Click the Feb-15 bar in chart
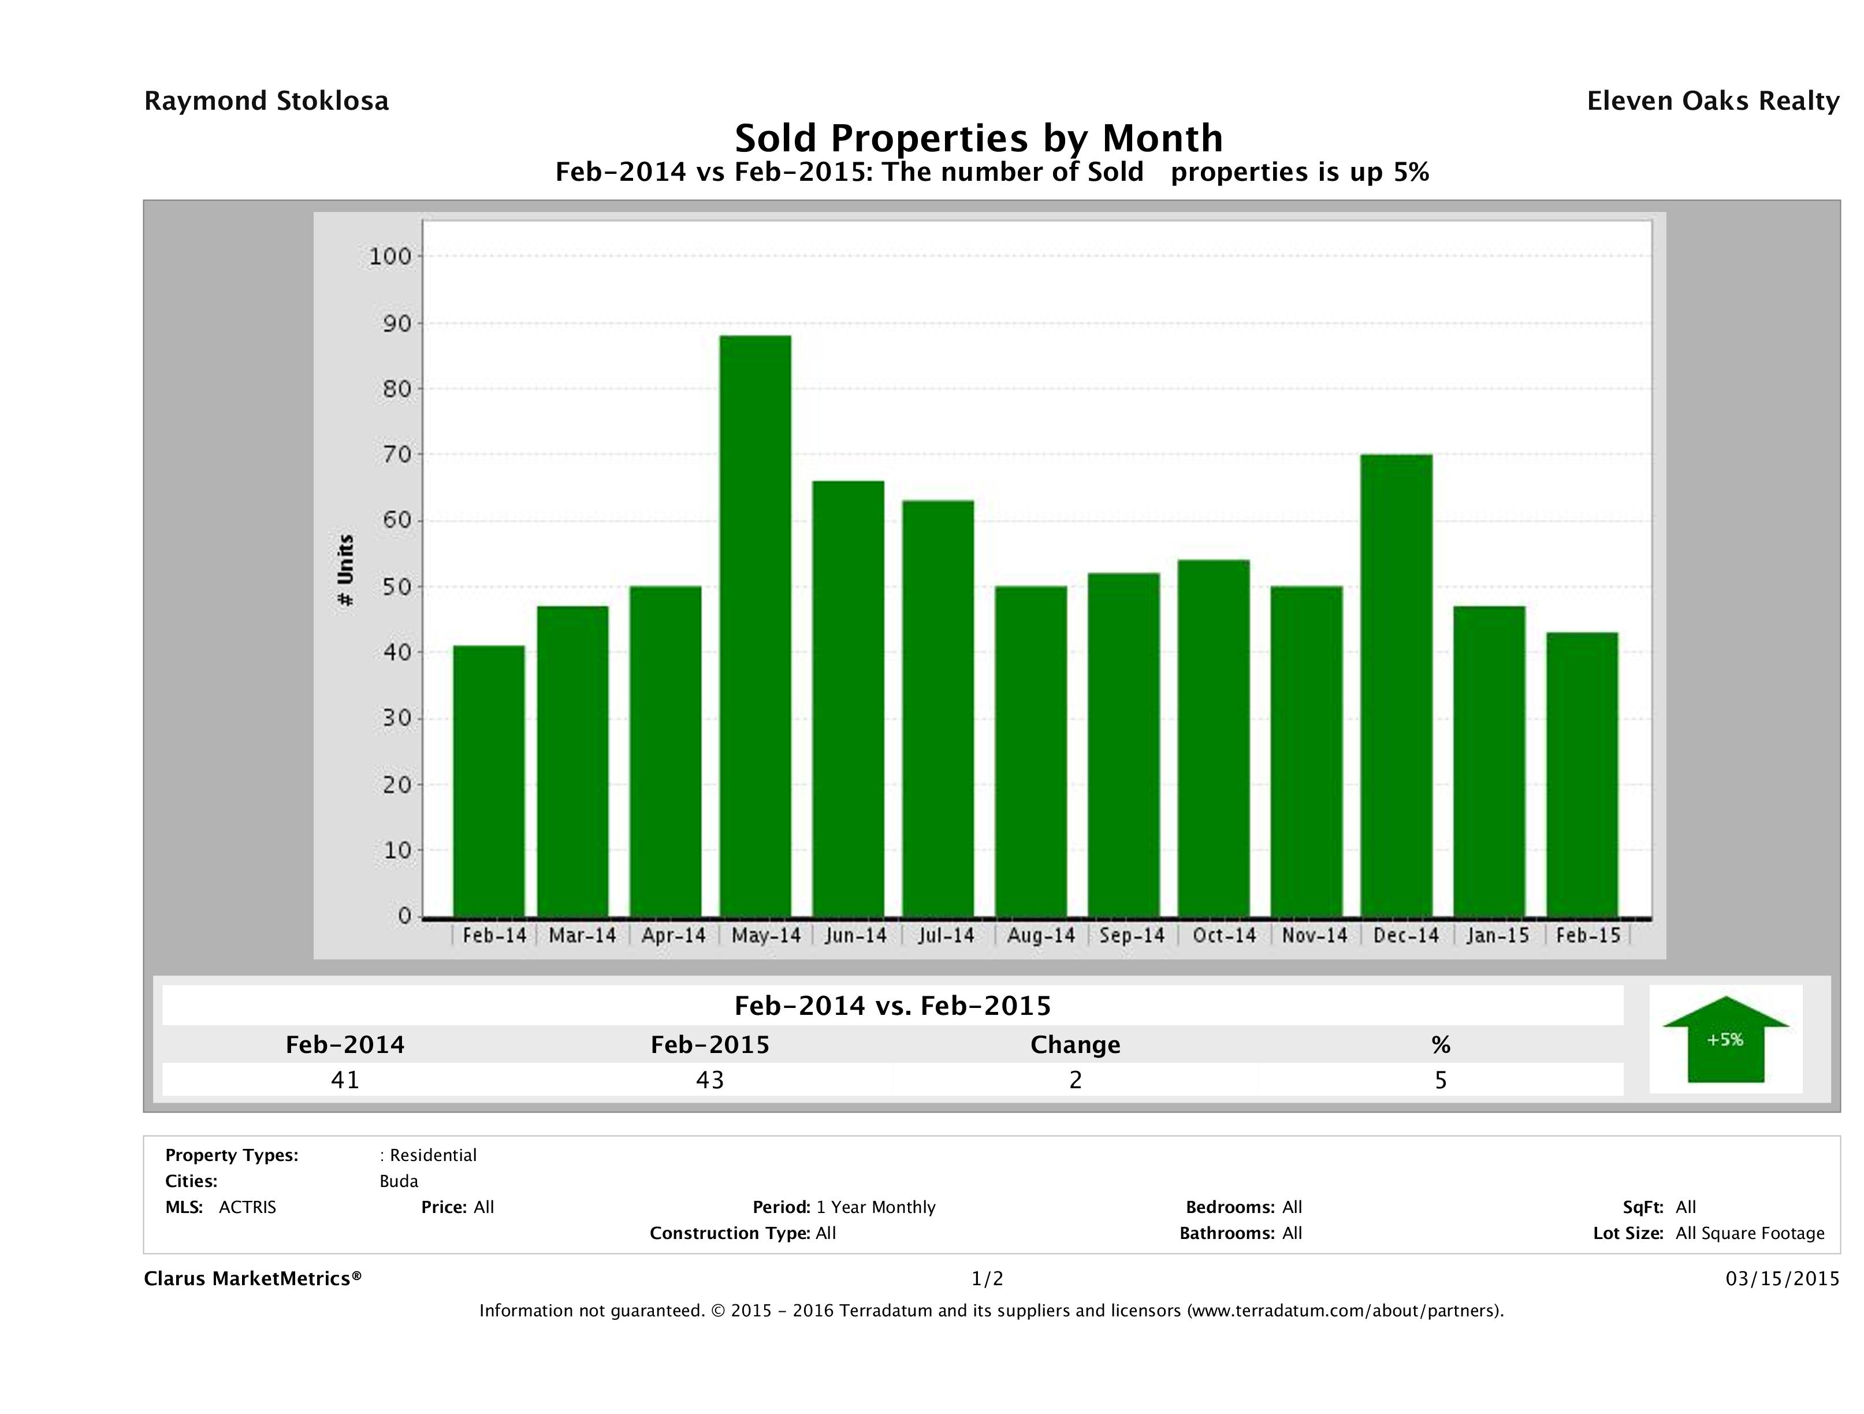This screenshot has height=1414, width=1864. [x=1582, y=773]
